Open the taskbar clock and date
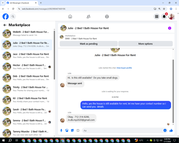This screenshot has width=179, height=143. tap(167, 140)
